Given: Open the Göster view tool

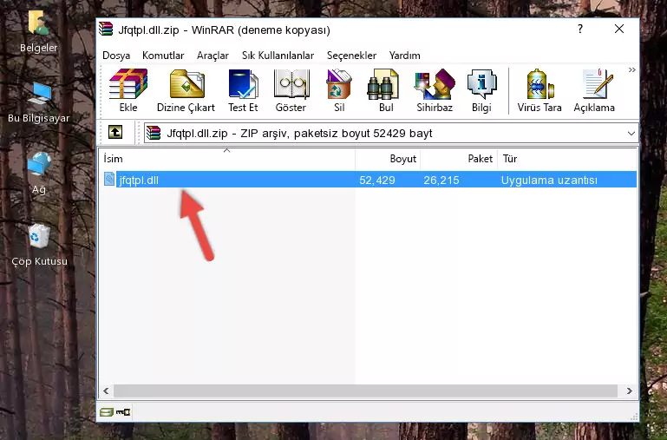Looking at the screenshot, I should pos(291,90).
